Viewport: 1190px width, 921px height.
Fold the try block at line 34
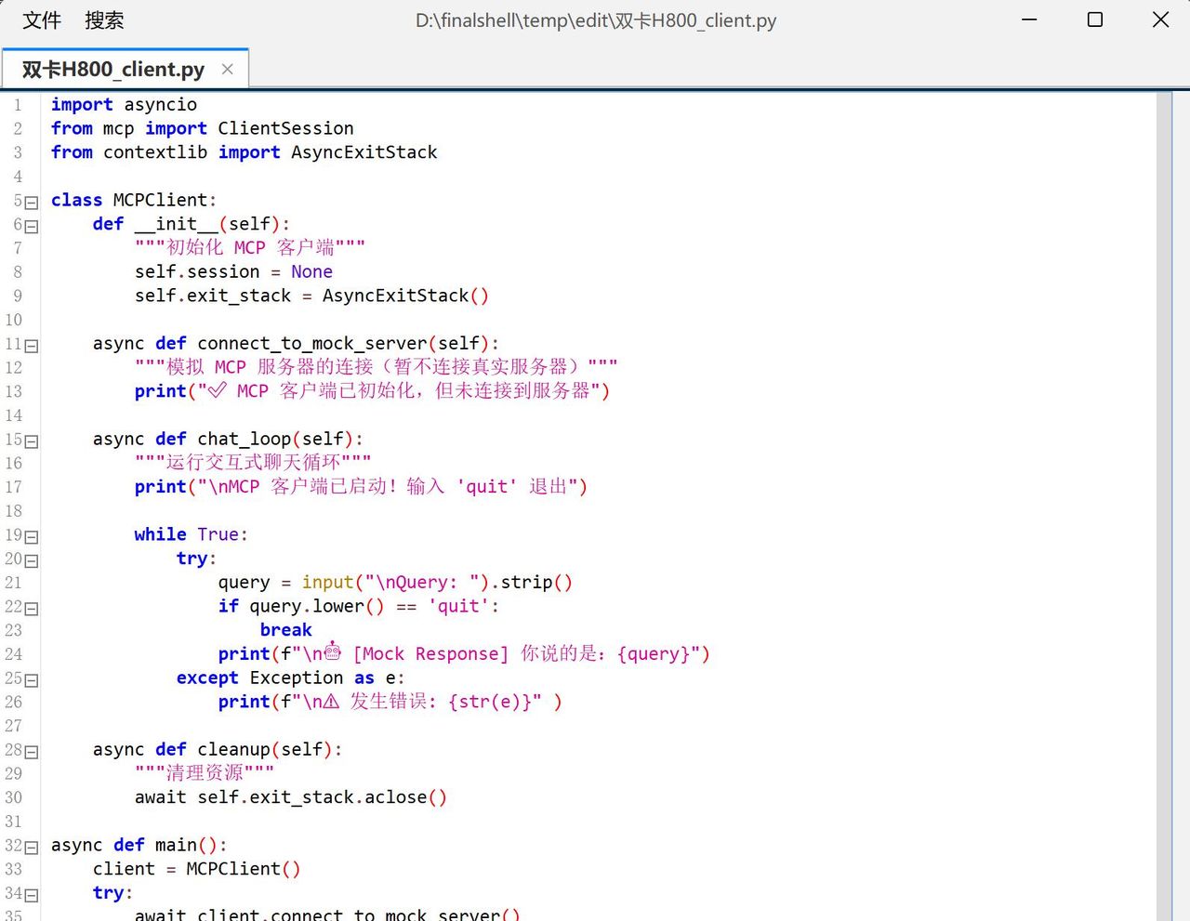(32, 895)
